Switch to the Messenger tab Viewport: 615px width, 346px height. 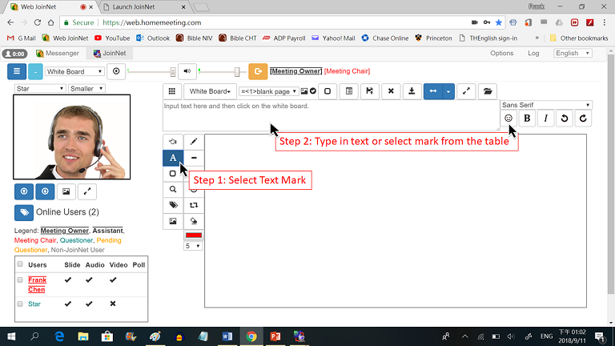[x=56, y=53]
